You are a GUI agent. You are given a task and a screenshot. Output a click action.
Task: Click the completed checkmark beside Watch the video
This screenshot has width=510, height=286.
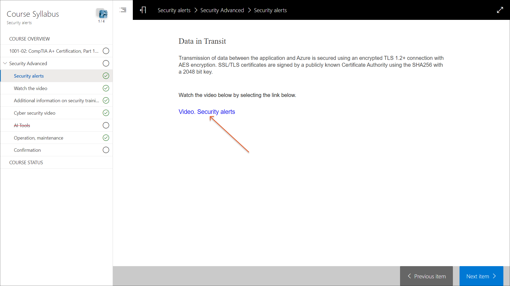tap(106, 88)
